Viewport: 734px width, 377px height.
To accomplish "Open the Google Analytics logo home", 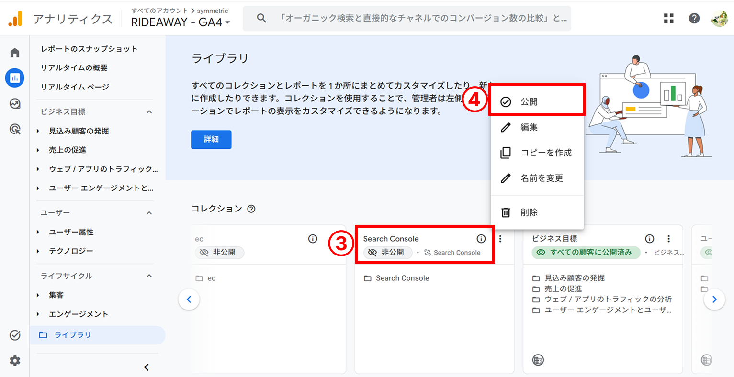I will point(15,18).
